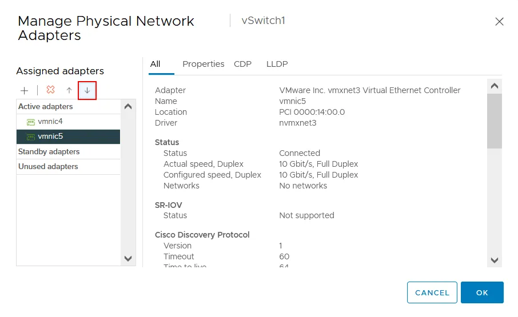The height and width of the screenshot is (317, 518).
Task: Close the Manage Physical Network Adapters dialog
Action: point(499,22)
